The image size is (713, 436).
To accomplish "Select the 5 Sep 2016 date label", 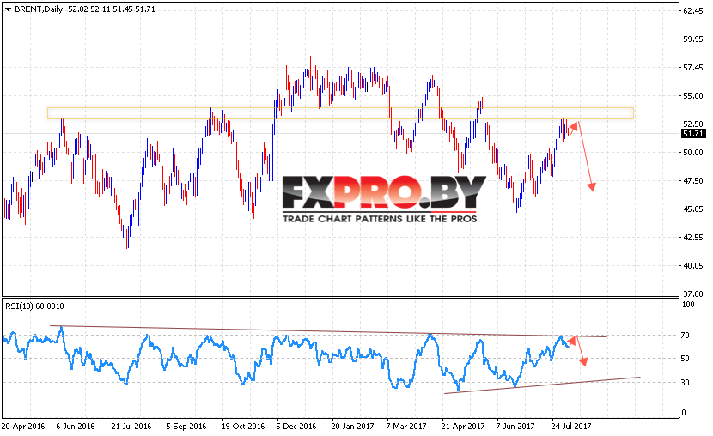I will 186,426.
